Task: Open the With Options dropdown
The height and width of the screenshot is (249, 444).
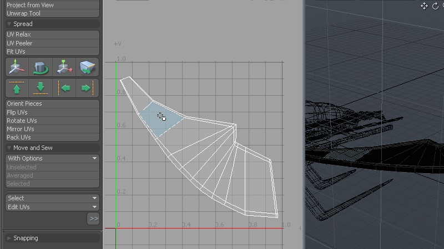Action: [x=52, y=158]
